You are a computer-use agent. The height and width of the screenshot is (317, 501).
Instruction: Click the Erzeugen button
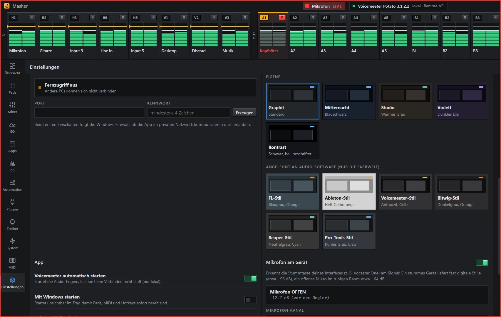coord(244,113)
